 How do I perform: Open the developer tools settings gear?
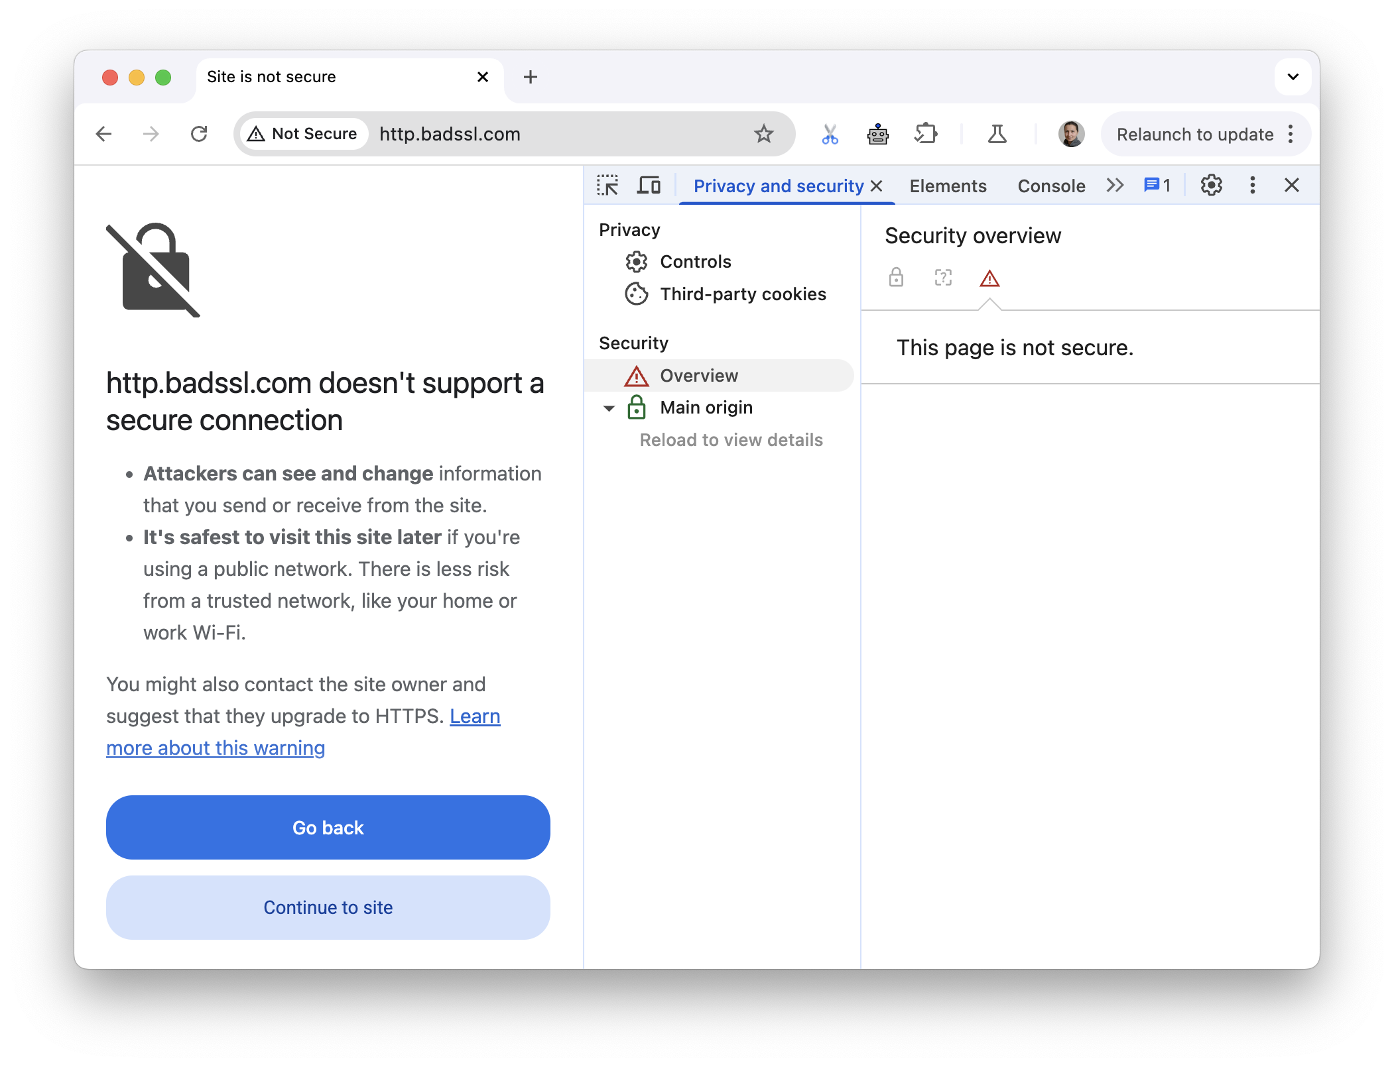[x=1210, y=184]
